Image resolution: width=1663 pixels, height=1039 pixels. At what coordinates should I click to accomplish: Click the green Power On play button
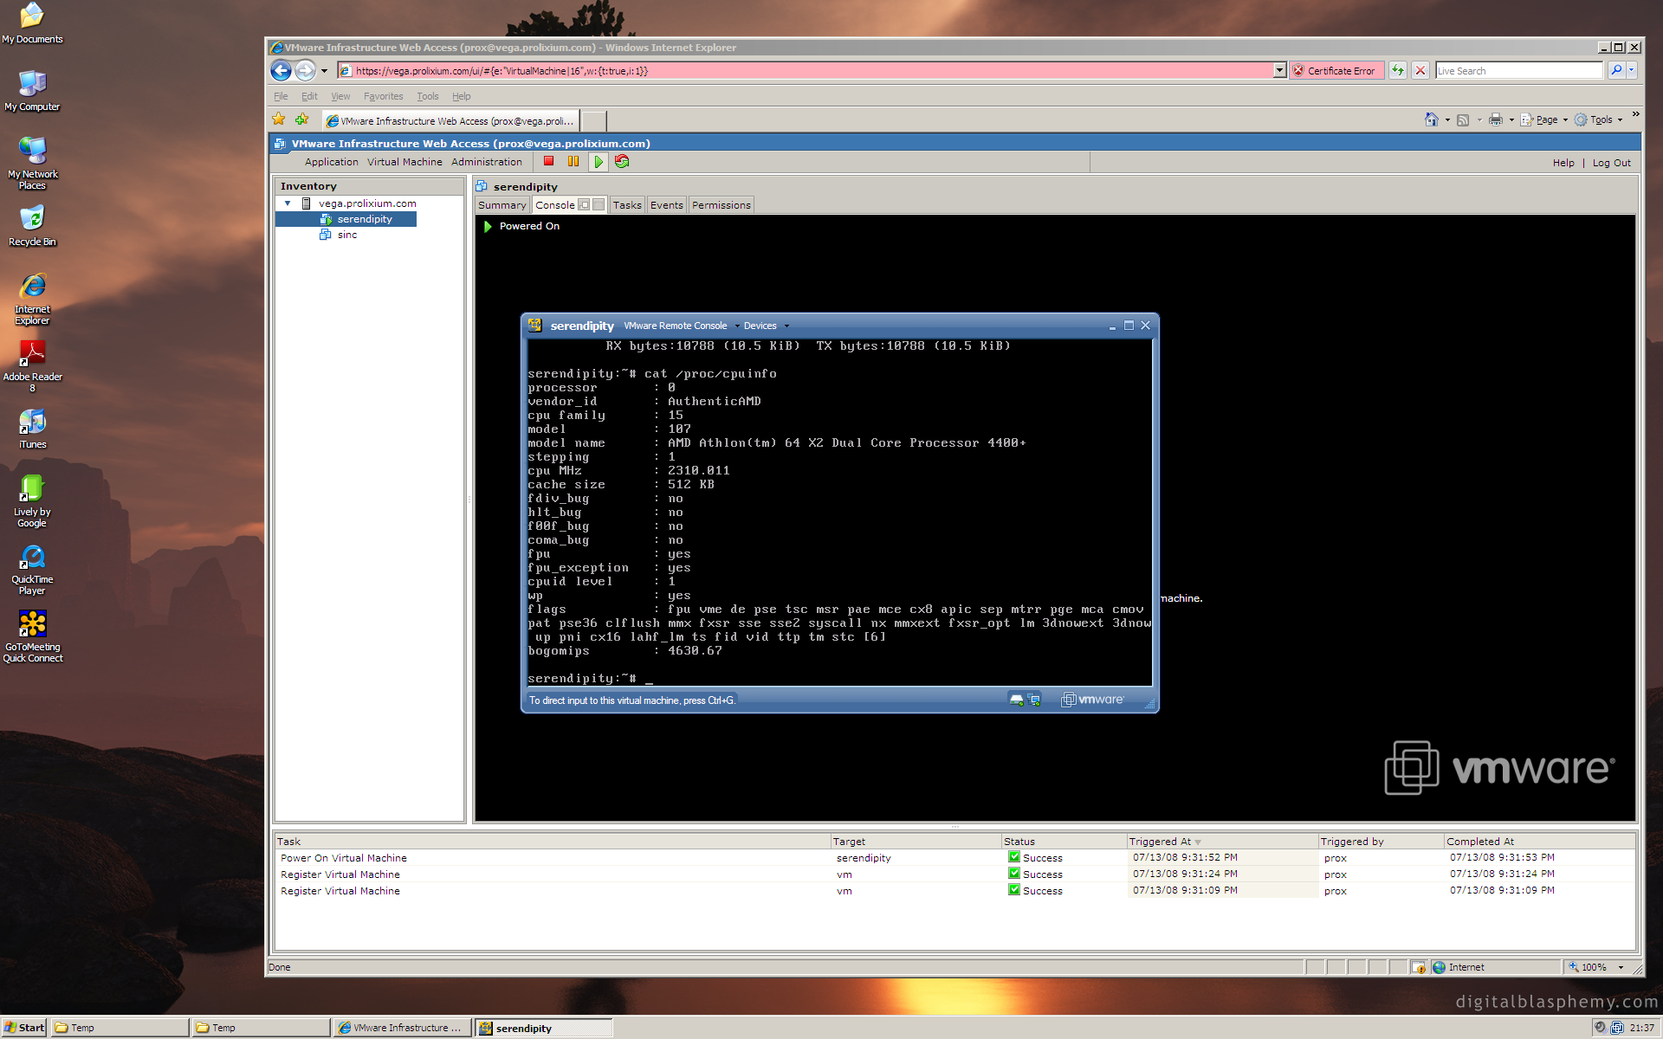pos(598,161)
